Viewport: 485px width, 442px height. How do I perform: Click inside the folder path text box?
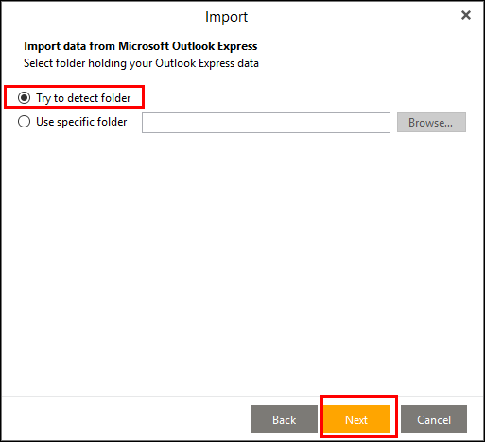266,123
